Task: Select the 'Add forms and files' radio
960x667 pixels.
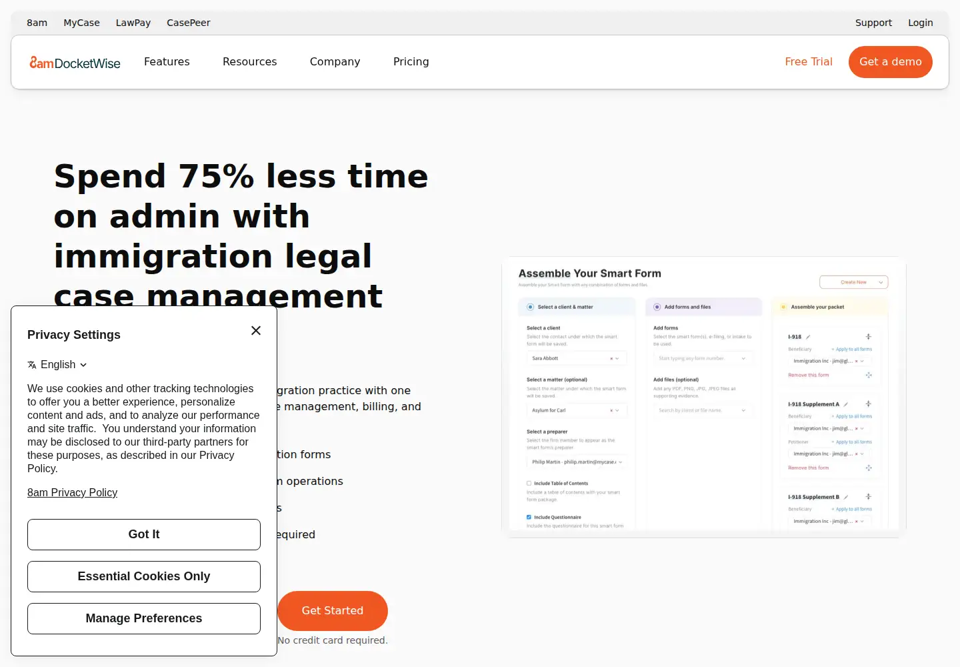Action: point(657,307)
